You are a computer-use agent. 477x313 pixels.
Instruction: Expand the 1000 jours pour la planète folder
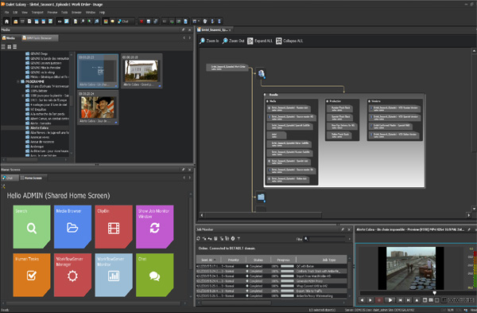pyautogui.click(x=23, y=96)
